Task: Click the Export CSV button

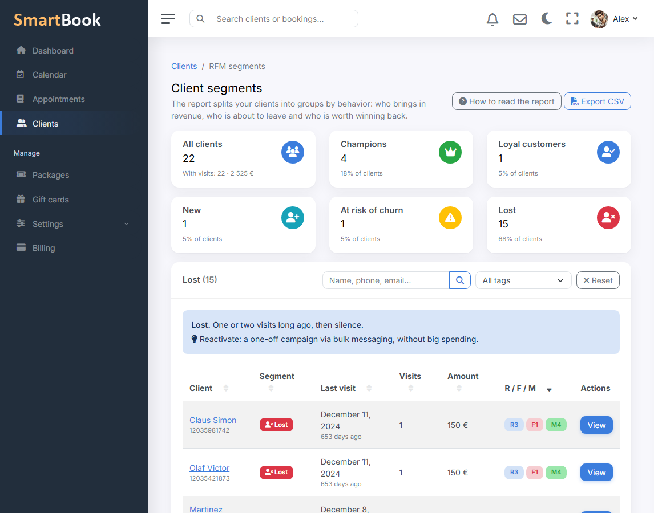Action: click(x=597, y=101)
